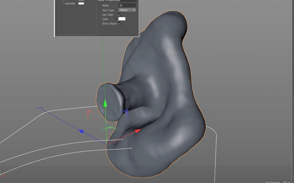Click the Basic Properties header
Image resolution: width=294 pixels, height=183 pixels.
point(109,1)
